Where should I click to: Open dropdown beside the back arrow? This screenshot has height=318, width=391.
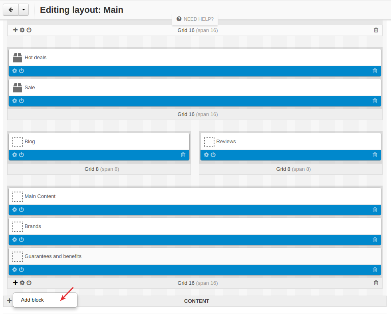pyautogui.click(x=24, y=10)
